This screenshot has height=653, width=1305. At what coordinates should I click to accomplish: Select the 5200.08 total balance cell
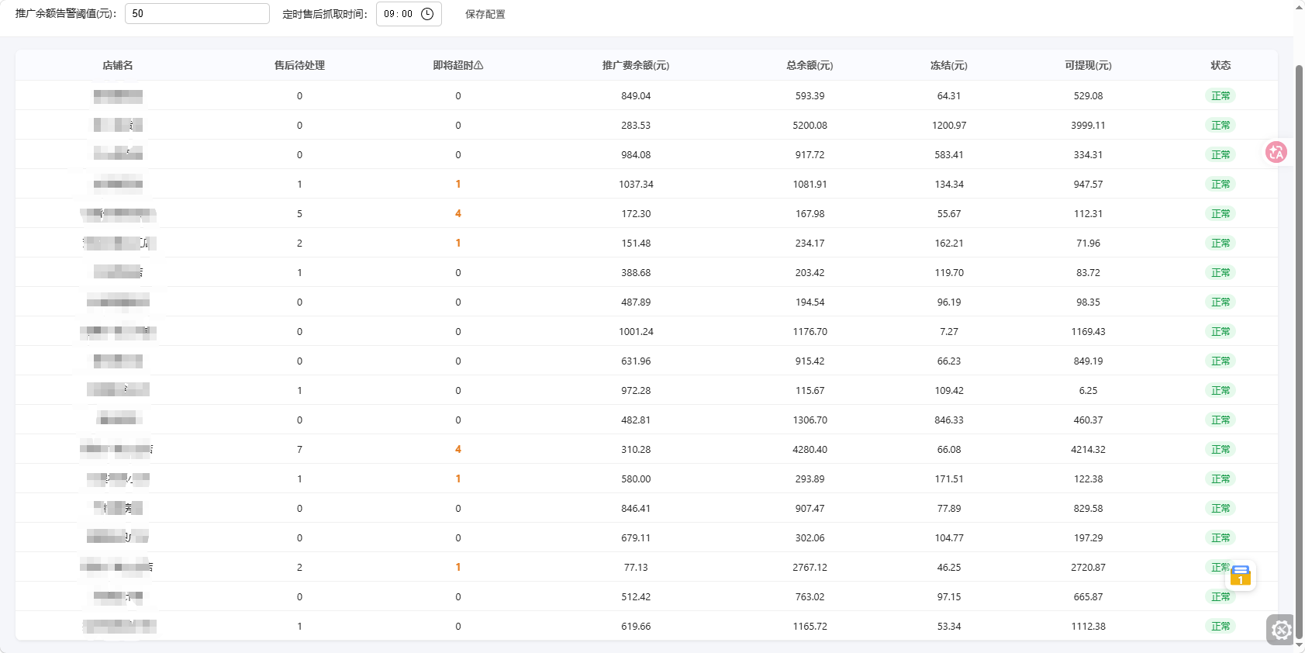tap(810, 126)
